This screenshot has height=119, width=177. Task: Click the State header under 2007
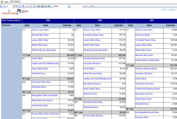[130, 25]
